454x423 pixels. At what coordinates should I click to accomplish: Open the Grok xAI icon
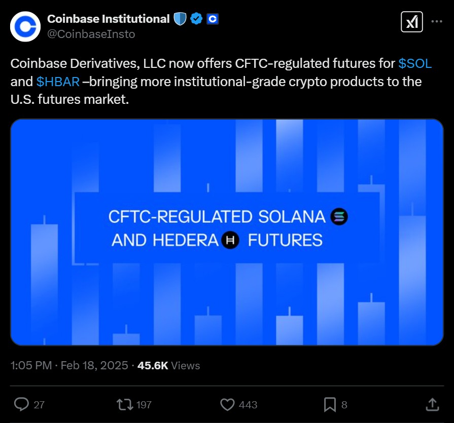412,22
